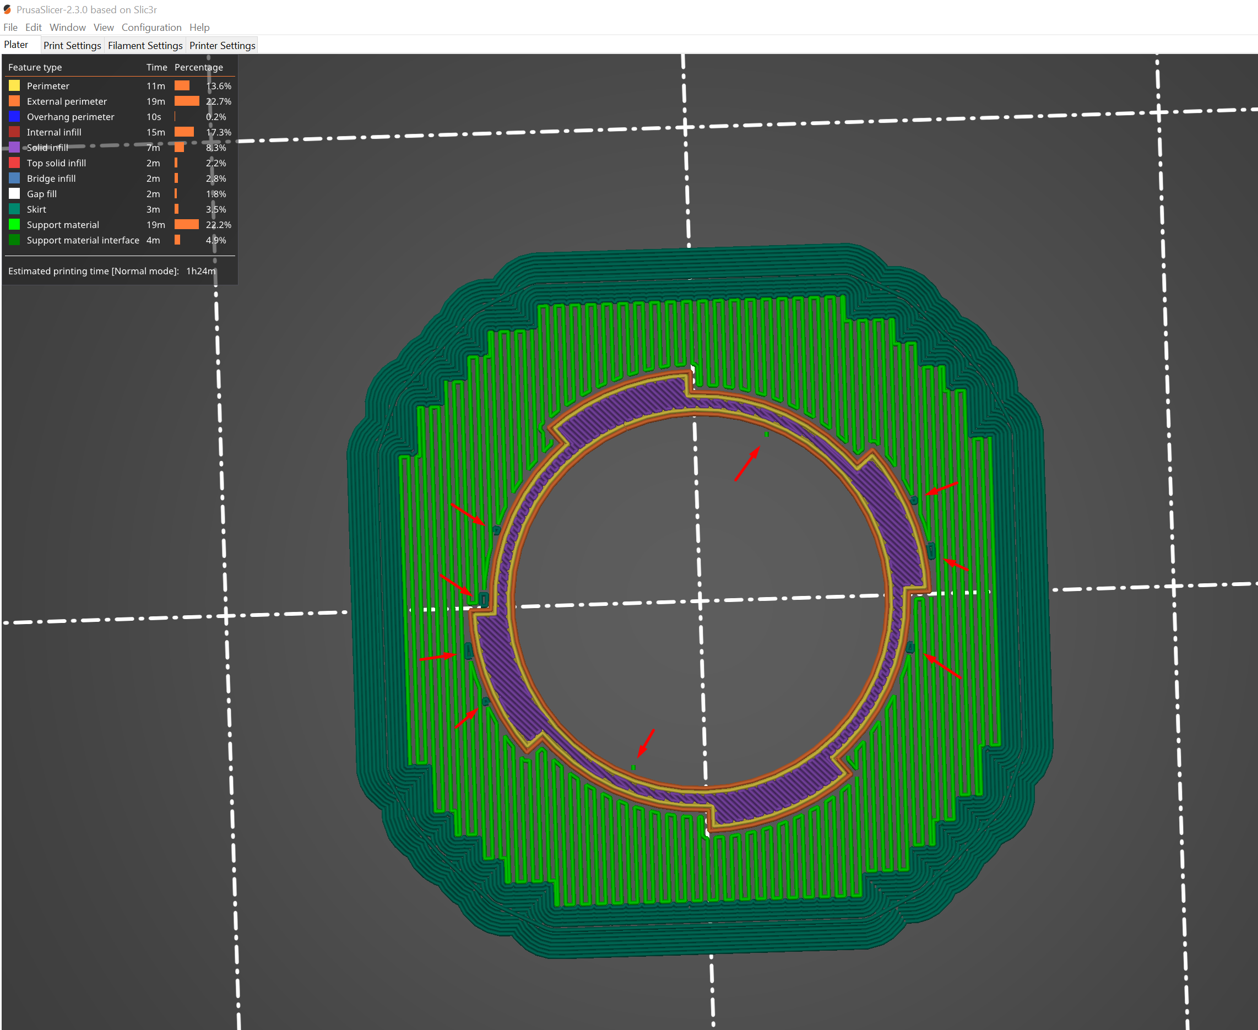This screenshot has height=1030, width=1258.
Task: Click the orange External perimeter swatch
Action: [14, 101]
